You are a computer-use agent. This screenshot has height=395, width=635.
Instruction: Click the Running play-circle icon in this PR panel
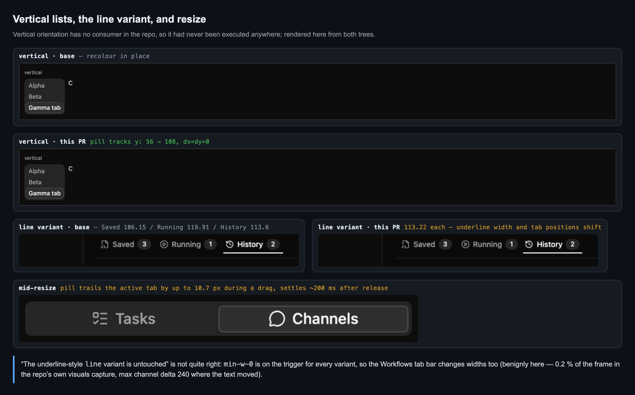465,244
